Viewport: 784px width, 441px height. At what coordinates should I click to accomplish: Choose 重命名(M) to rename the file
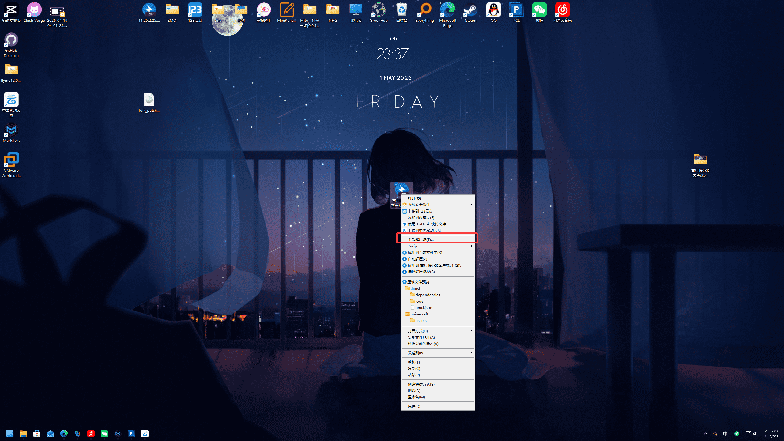click(438, 397)
